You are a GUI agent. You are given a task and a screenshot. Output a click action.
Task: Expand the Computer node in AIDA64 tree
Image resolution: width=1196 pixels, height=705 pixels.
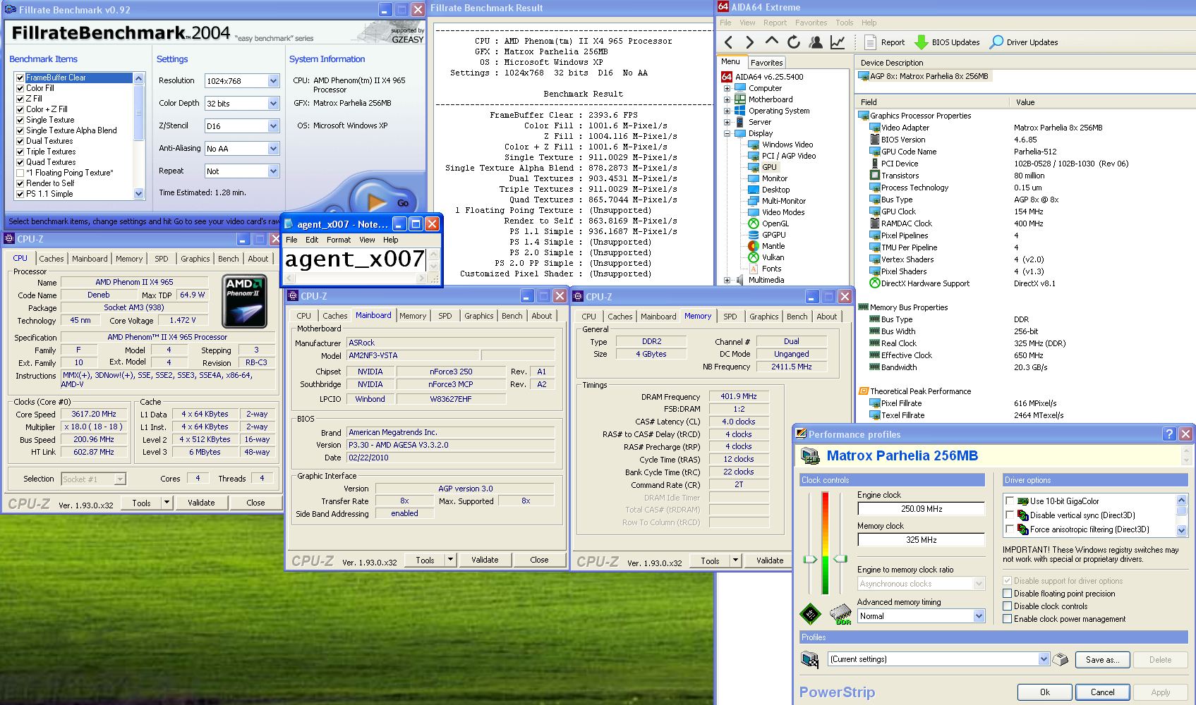tap(727, 88)
